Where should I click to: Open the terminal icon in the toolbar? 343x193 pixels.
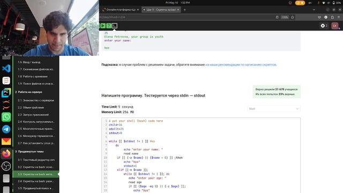pos(114,26)
